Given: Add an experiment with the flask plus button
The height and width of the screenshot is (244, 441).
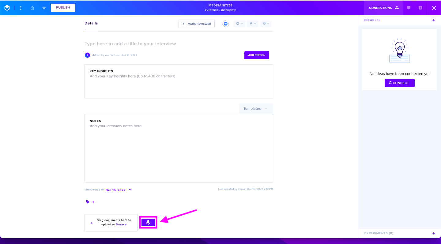Looking at the screenshot, I should pyautogui.click(x=253, y=24).
